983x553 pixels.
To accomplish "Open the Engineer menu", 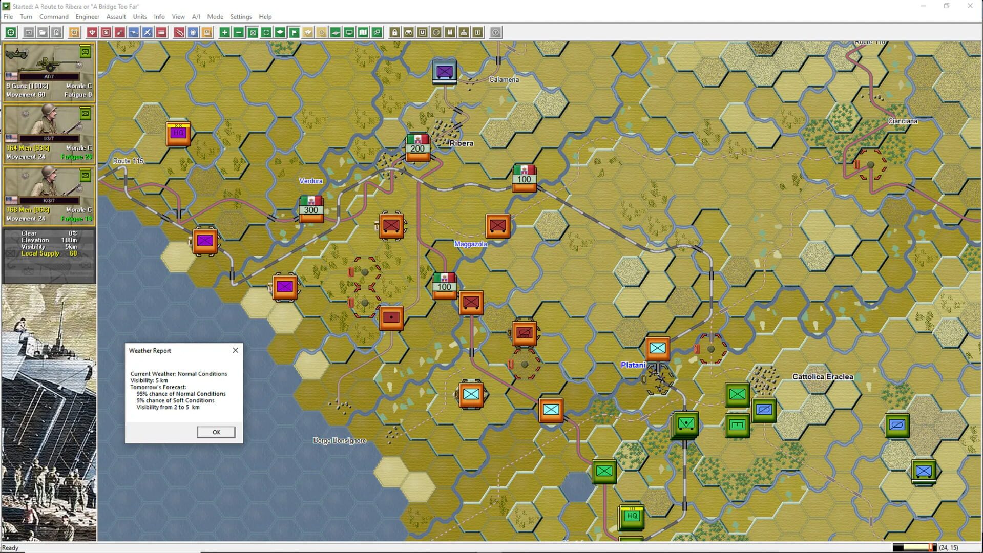I will (x=87, y=16).
